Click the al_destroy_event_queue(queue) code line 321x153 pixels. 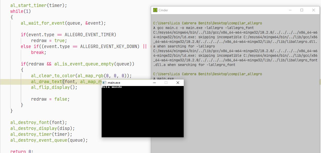(x=49, y=140)
